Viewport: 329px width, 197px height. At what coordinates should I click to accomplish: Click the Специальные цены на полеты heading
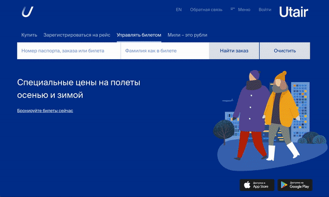coord(78,89)
